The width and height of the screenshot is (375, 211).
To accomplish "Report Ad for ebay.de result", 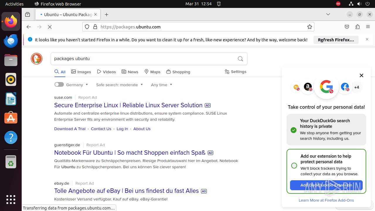I will [85, 183].
